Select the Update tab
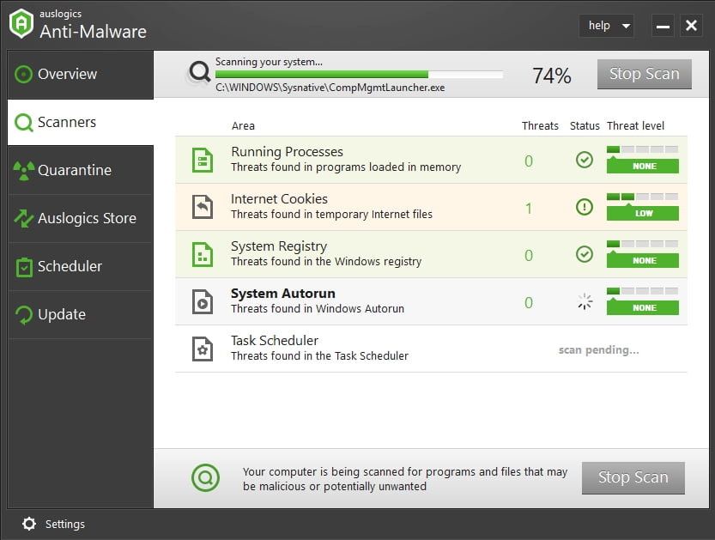 [80, 314]
